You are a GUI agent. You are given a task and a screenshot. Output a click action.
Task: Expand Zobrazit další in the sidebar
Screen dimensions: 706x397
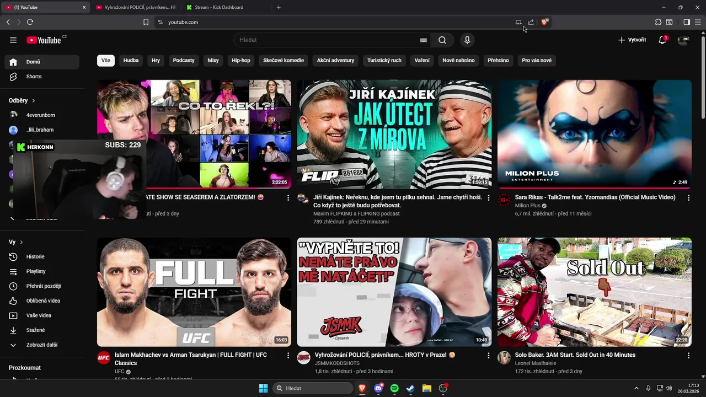(x=42, y=345)
